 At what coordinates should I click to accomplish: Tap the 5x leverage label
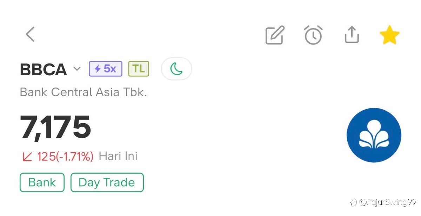point(110,69)
